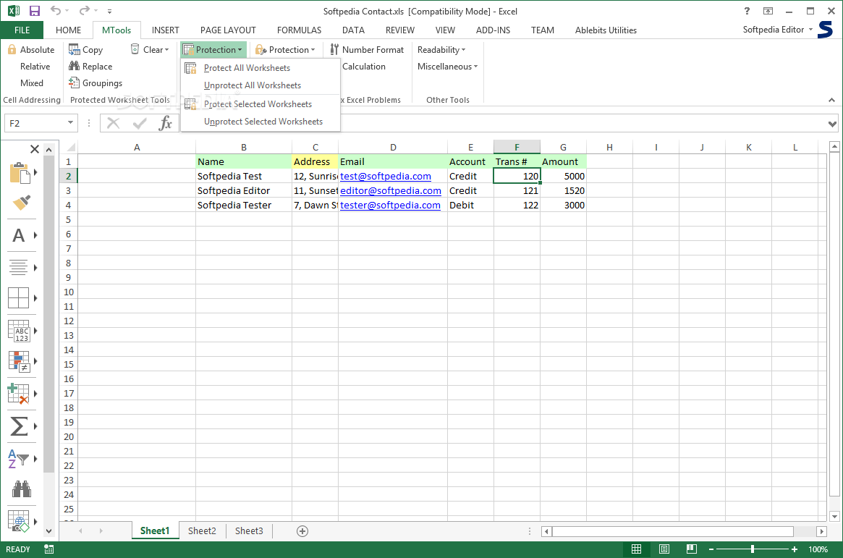Click the Mixed addressing button
Viewport: 843px width, 558px height.
(x=32, y=83)
